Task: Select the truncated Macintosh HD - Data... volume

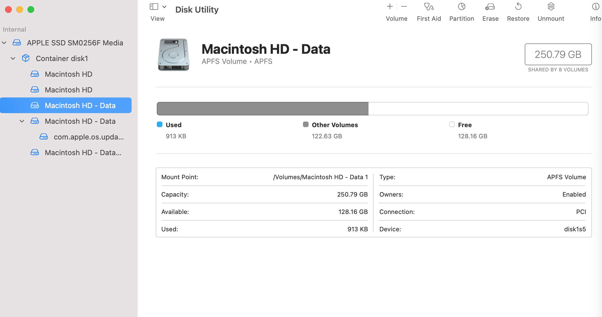Action: 83,153
